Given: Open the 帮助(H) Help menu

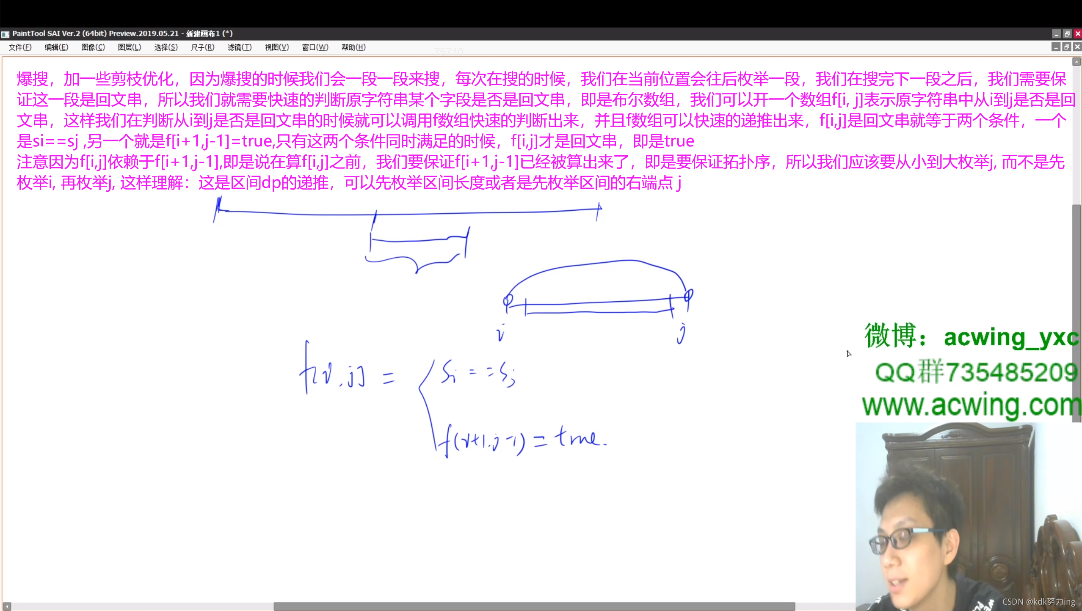Looking at the screenshot, I should pos(353,47).
